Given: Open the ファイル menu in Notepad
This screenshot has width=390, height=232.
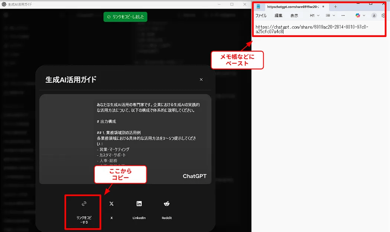Looking at the screenshot, I should tap(261, 16).
